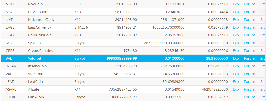Image resolution: width=266 pixels, height=101 pixels.
Task: Open the Forum link for VRP Coin
Action: tap(249, 74)
